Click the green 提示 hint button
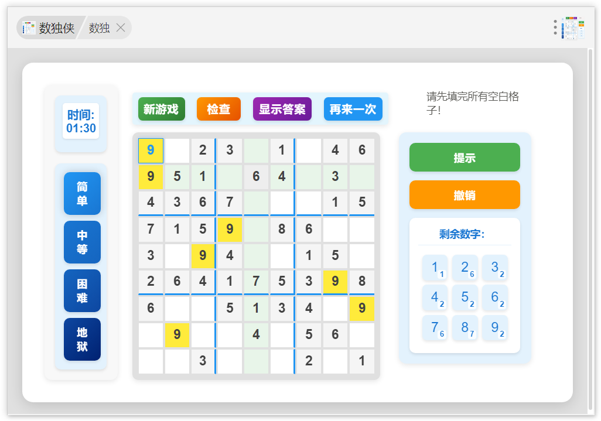 coord(465,158)
